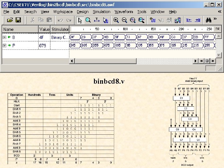Open the Edit menu
Image resolution: width=224 pixels, height=168 pixels.
17,12
